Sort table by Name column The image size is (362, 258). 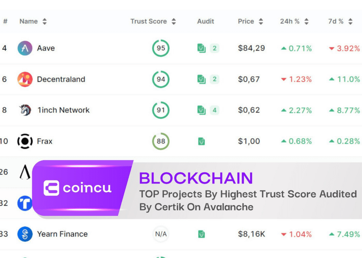click(x=33, y=22)
